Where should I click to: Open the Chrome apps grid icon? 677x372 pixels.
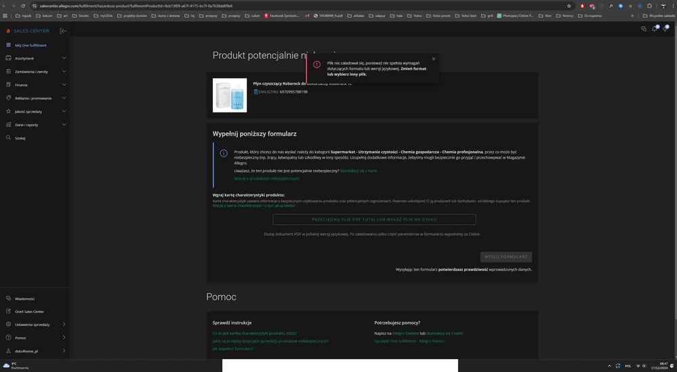tap(5, 16)
